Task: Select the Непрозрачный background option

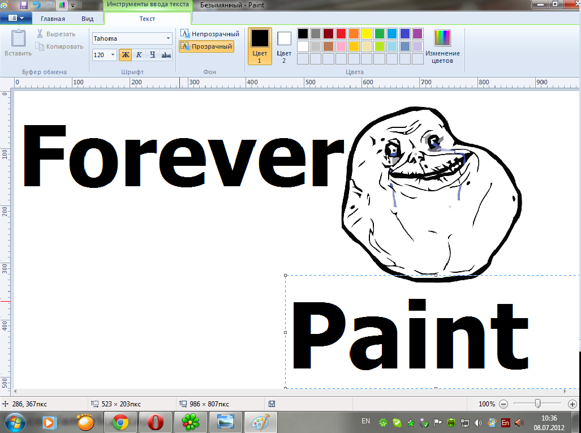Action: [210, 34]
